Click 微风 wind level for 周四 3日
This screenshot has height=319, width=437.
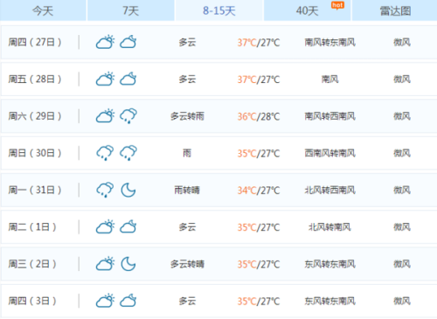[402, 301]
